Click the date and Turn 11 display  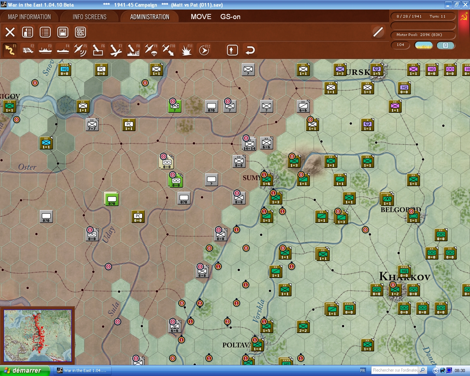pyautogui.click(x=423, y=17)
